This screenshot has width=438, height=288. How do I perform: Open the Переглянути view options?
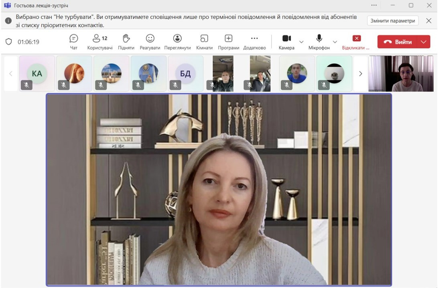tap(177, 41)
